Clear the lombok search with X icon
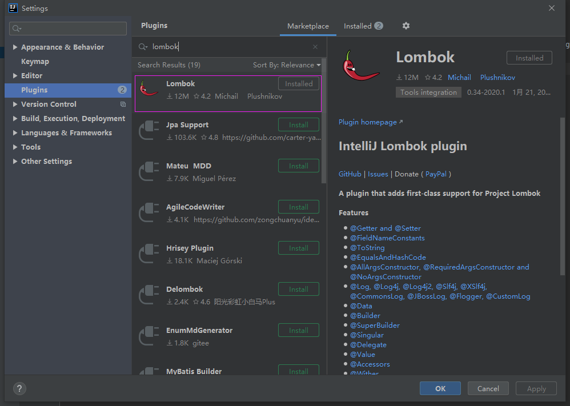The image size is (570, 406). (315, 47)
